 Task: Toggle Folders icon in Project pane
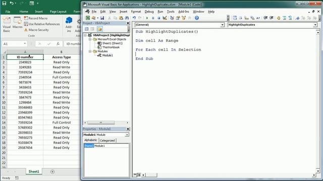100,29
